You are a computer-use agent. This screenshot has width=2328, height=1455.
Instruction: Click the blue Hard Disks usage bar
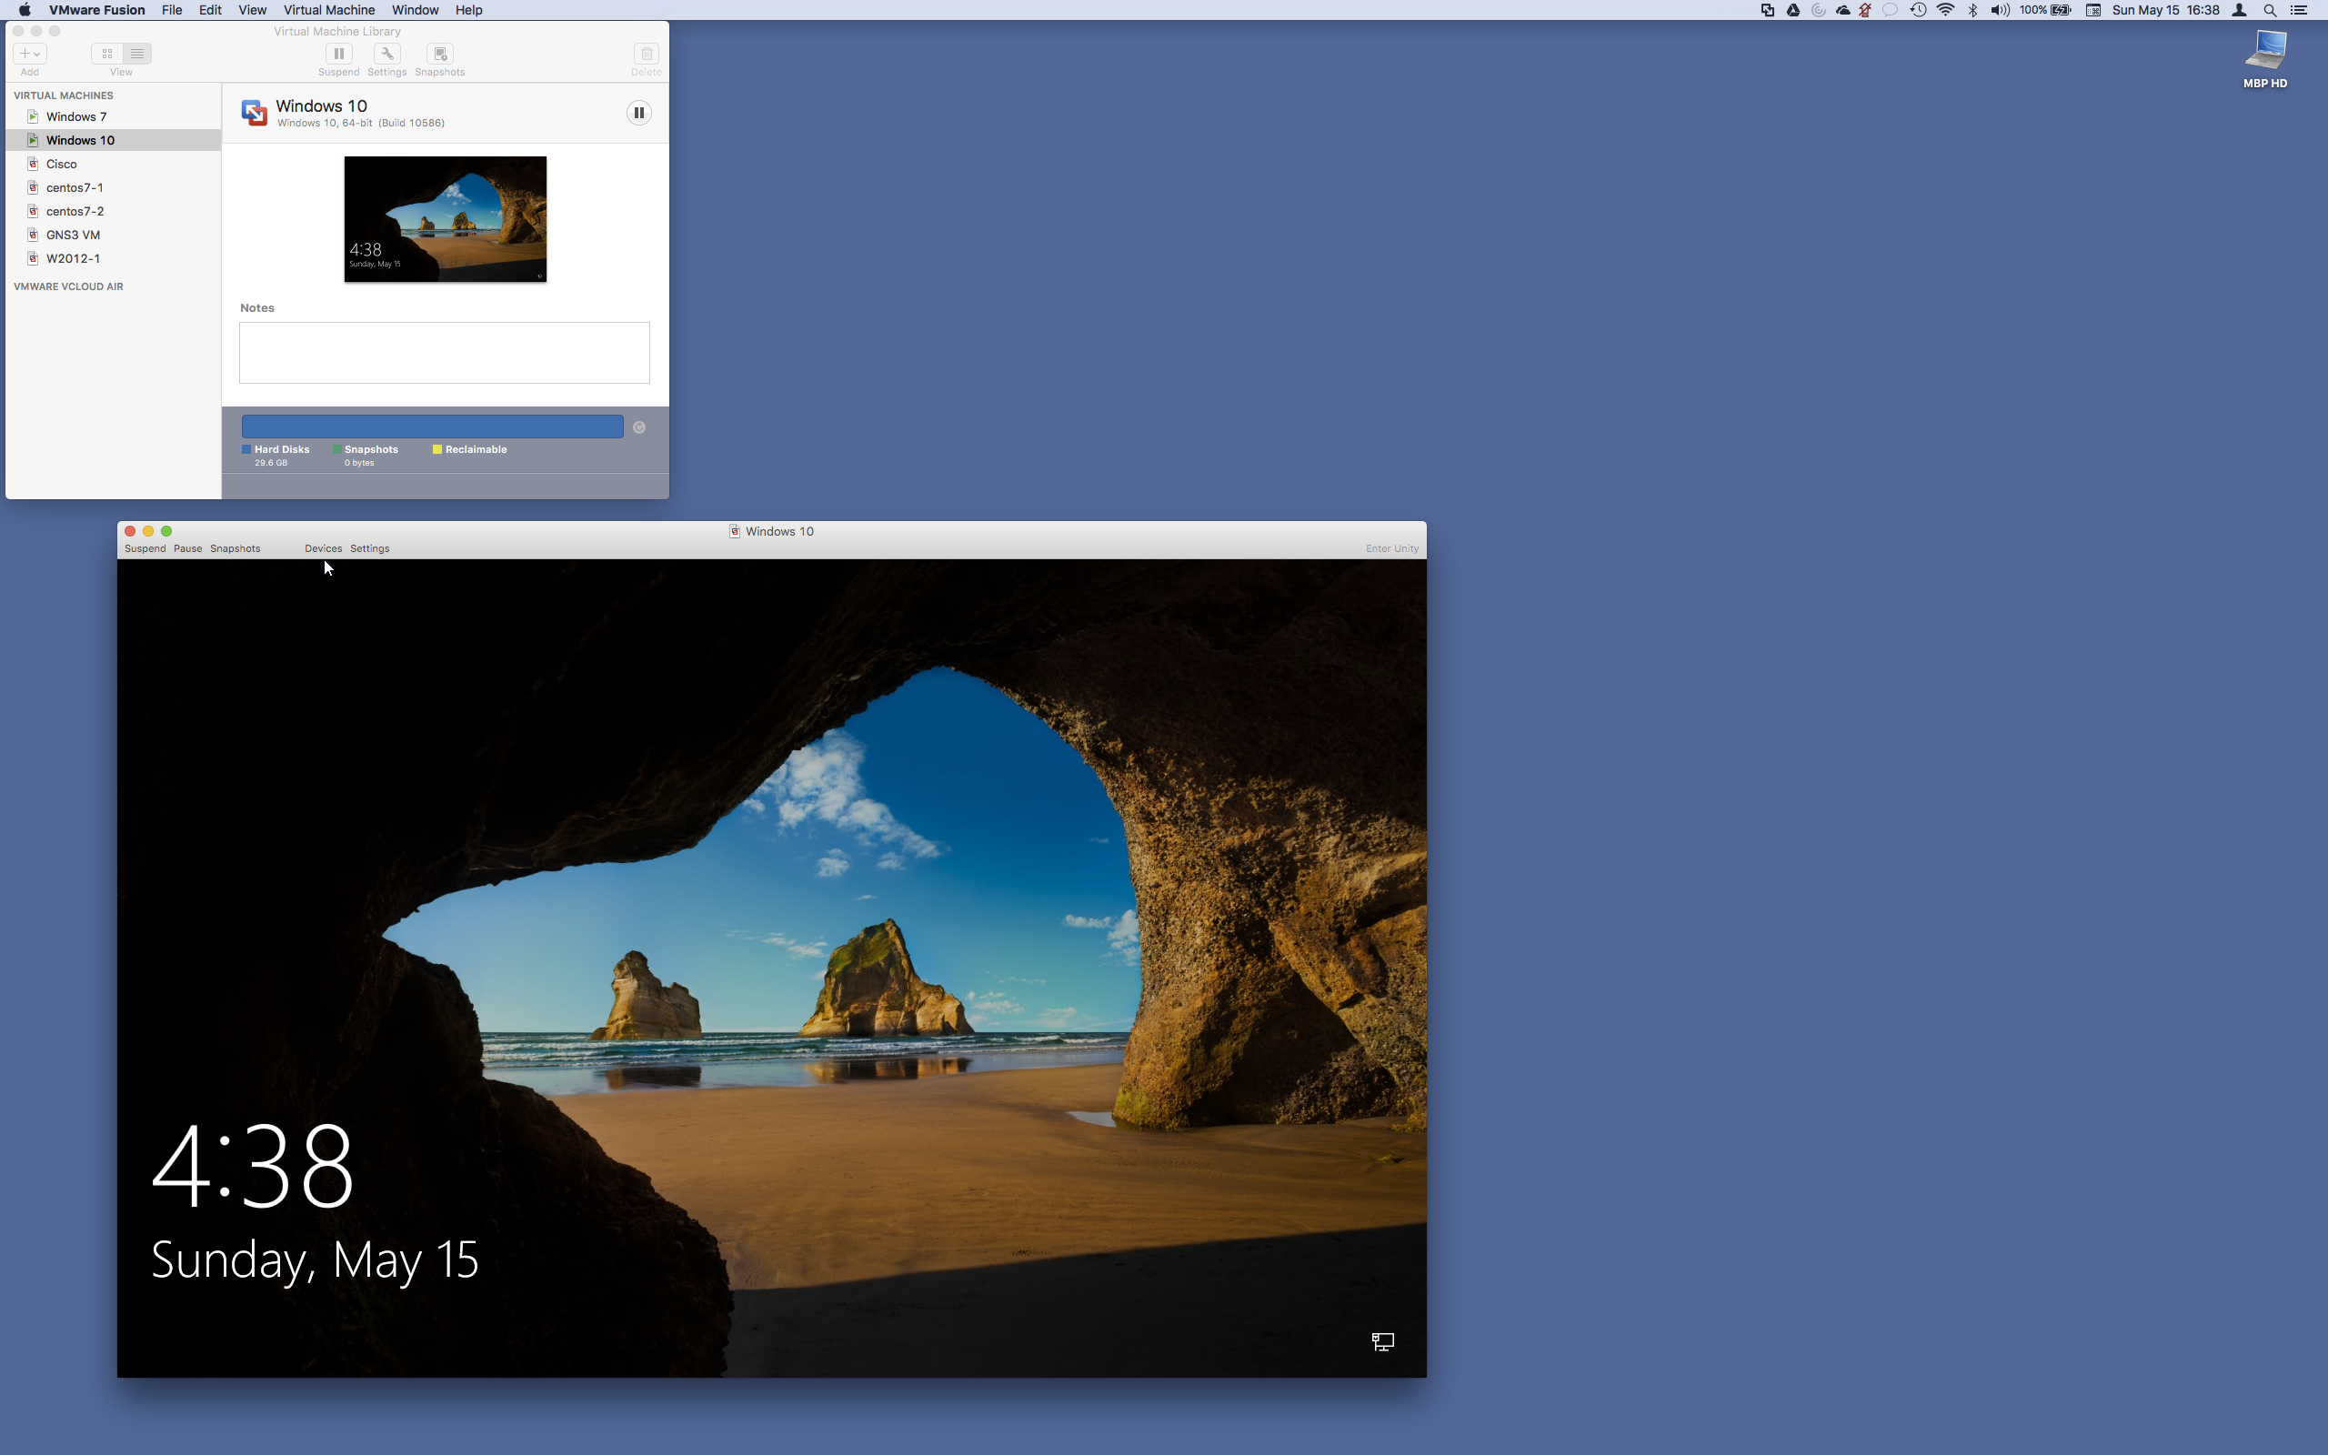[x=432, y=426]
